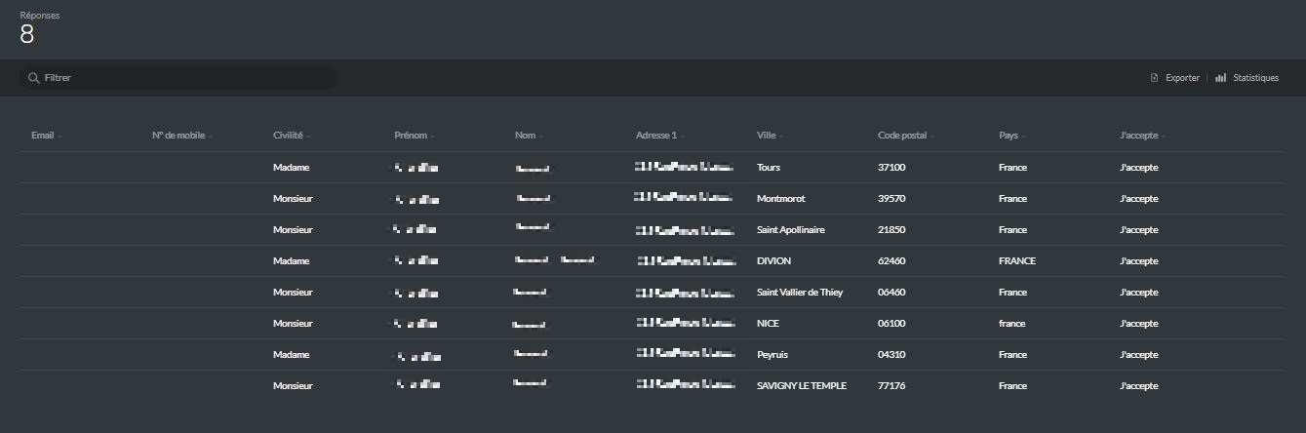Focus the Filtrer search field
This screenshot has height=433, width=1306.
(x=185, y=78)
